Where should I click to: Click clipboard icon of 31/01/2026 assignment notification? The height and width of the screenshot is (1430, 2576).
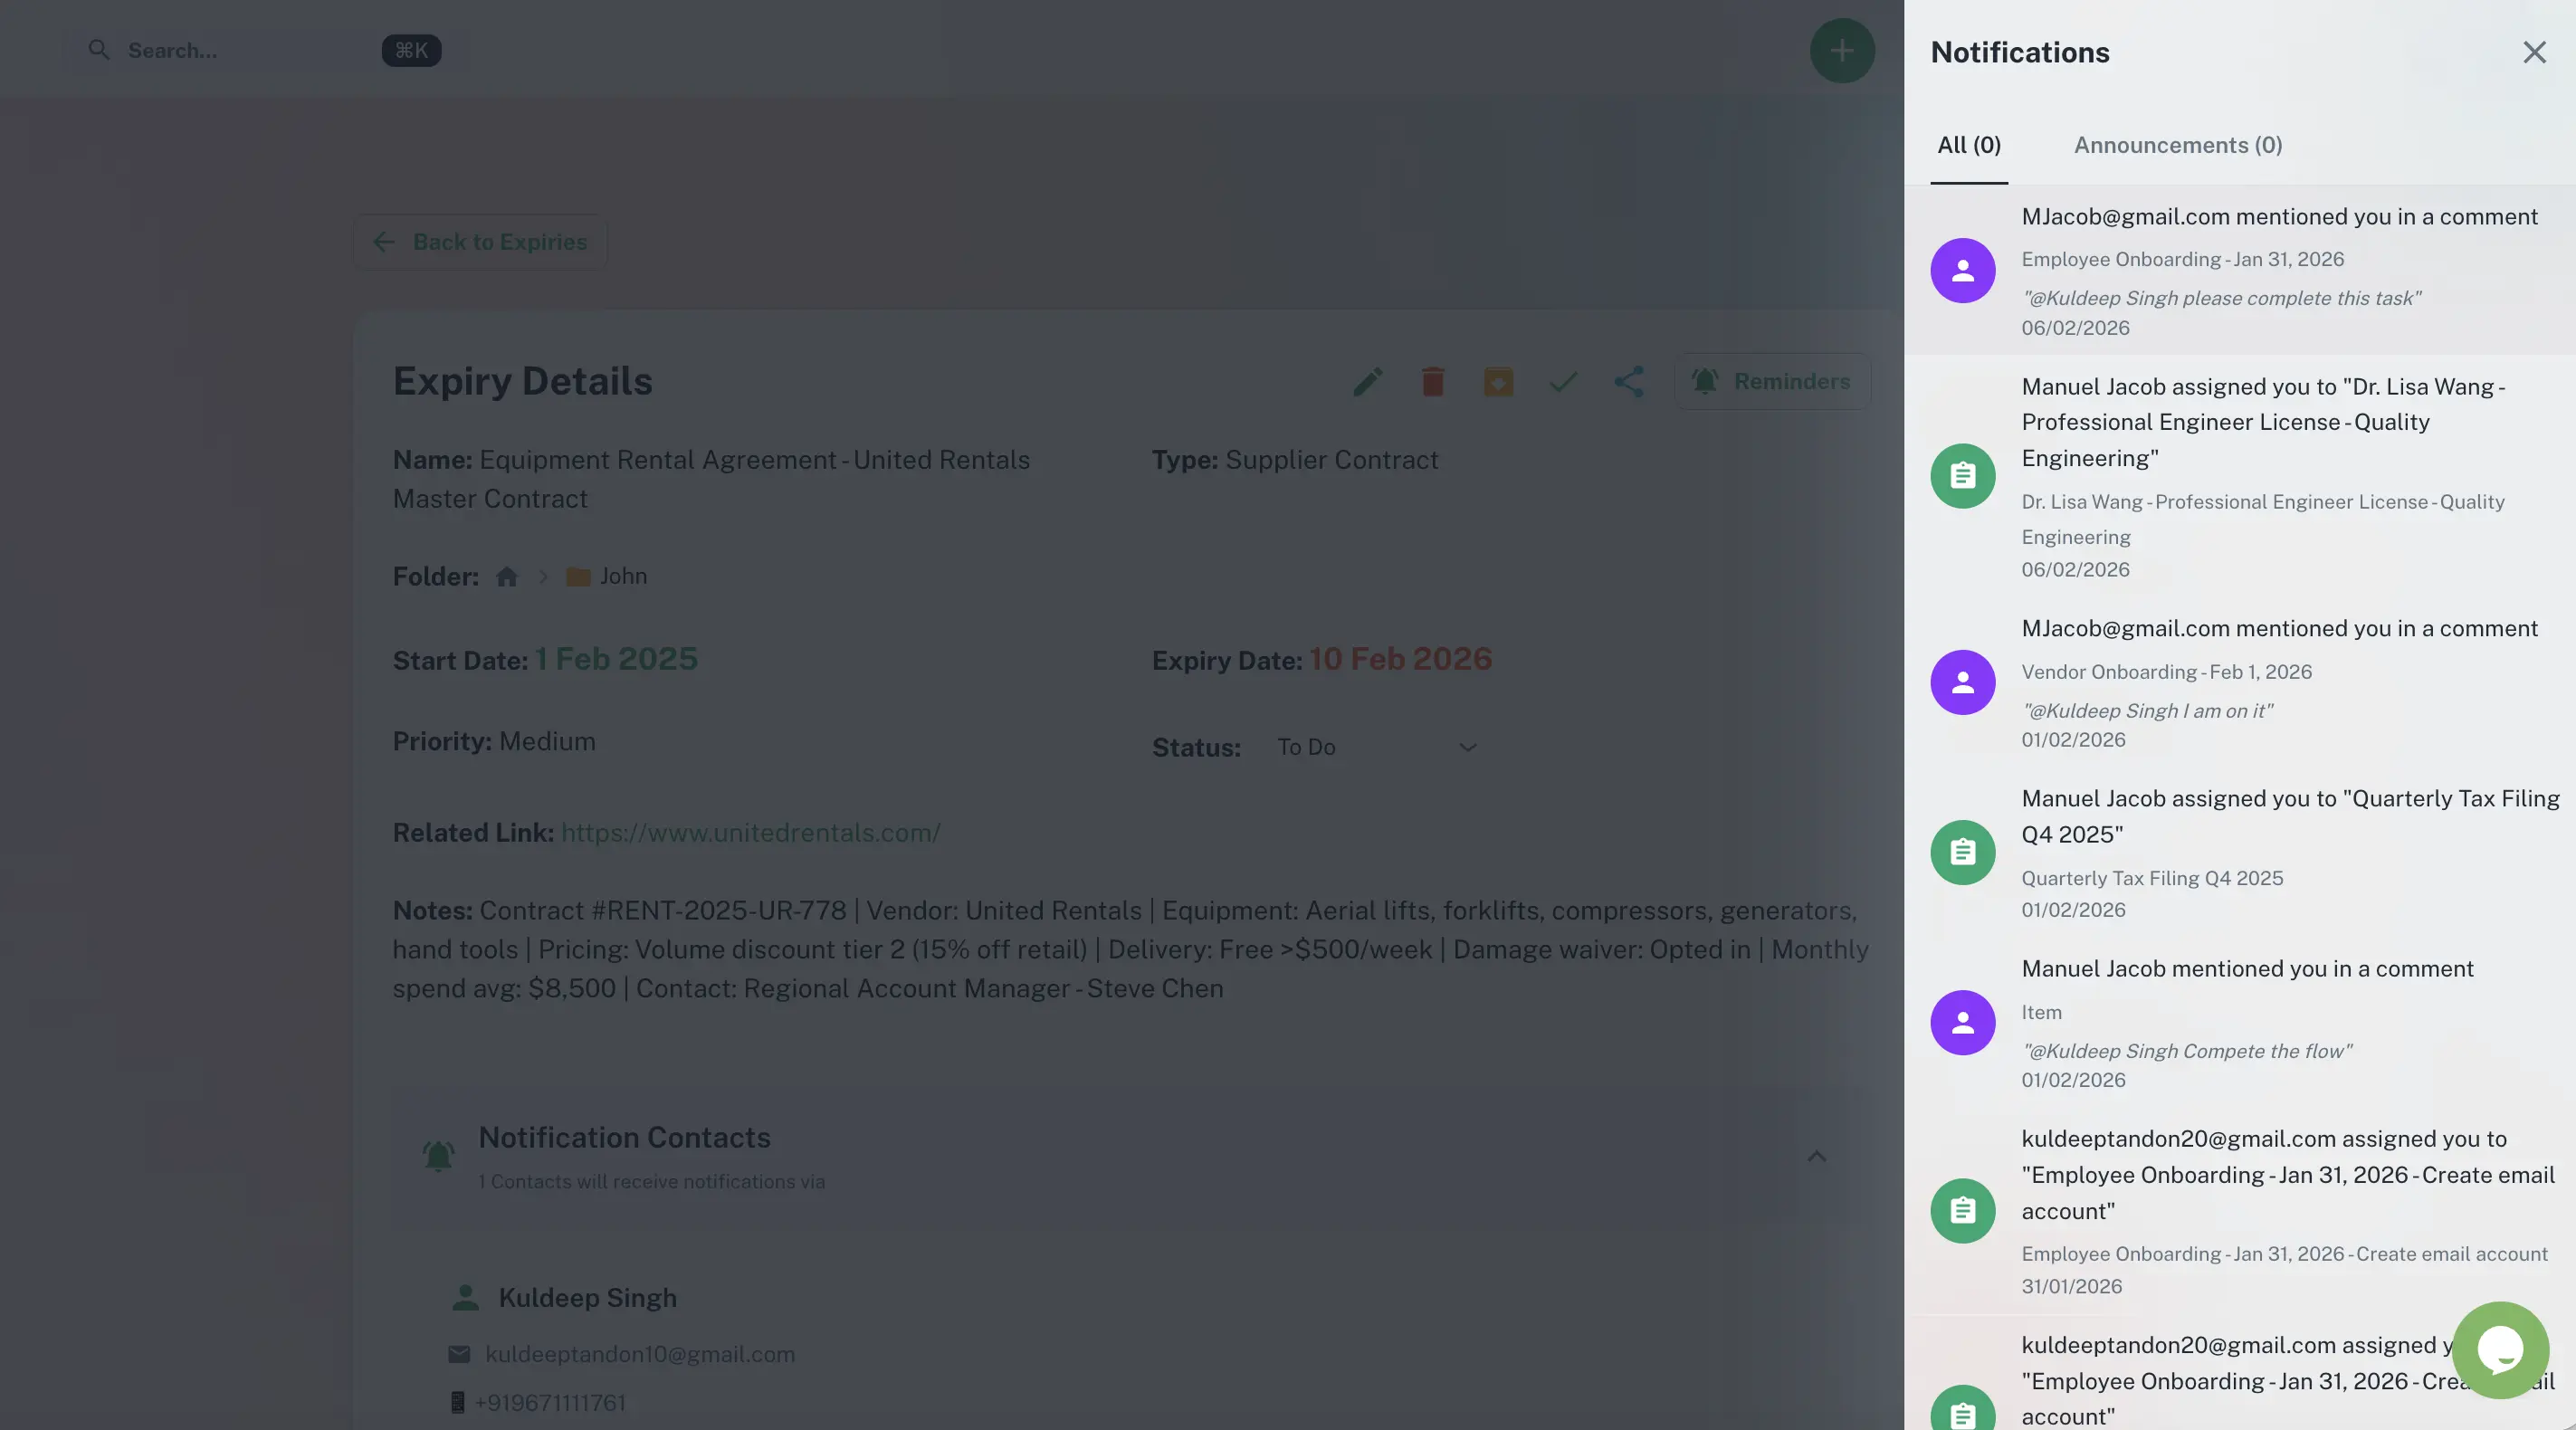click(1962, 1210)
